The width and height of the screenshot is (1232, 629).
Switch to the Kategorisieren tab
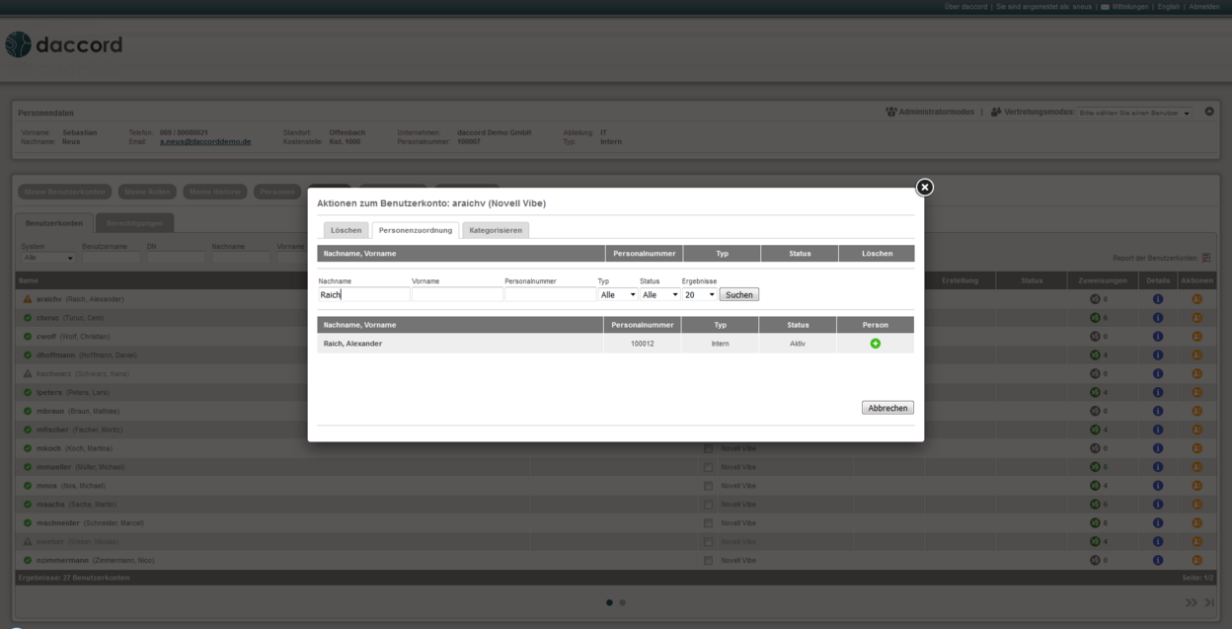(x=495, y=230)
